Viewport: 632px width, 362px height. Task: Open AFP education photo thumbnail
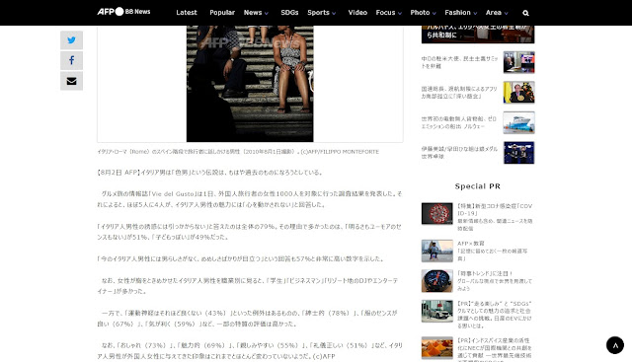pyautogui.click(x=437, y=251)
